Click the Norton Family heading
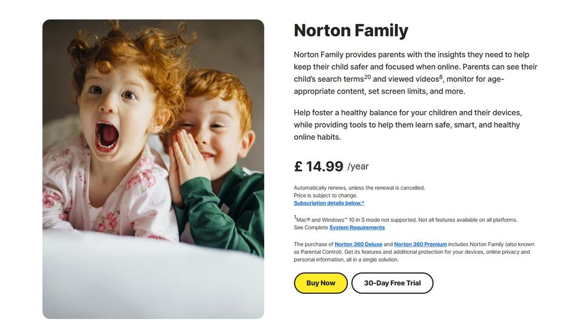 351,30
